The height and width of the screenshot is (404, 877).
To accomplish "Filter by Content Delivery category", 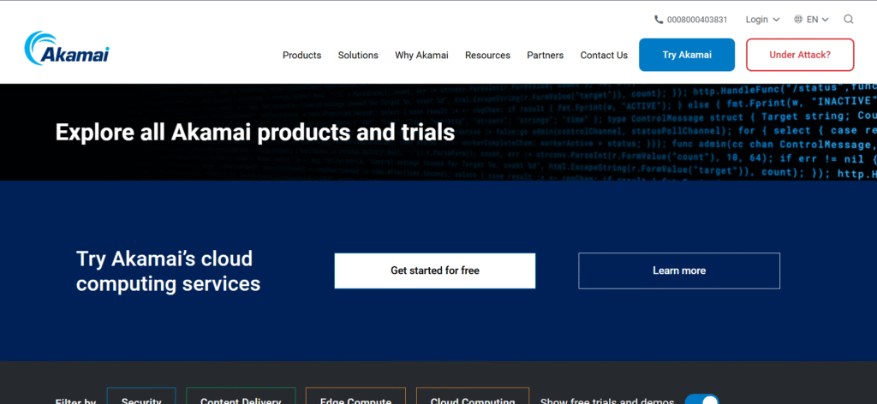I will coord(241,396).
